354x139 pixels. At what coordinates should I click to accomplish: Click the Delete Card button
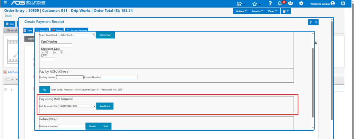(105, 35)
